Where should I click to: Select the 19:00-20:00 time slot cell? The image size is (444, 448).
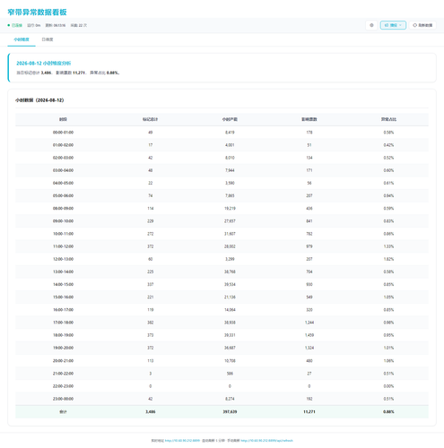[x=63, y=348]
